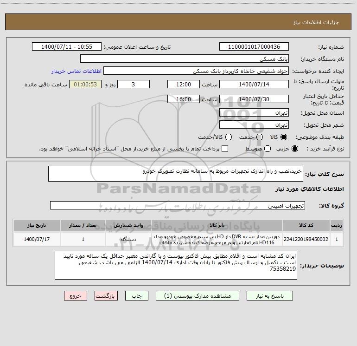This screenshot has height=346, width=357.
Task: Click the شرح کلی نیاز description box
Action: click(x=176, y=174)
